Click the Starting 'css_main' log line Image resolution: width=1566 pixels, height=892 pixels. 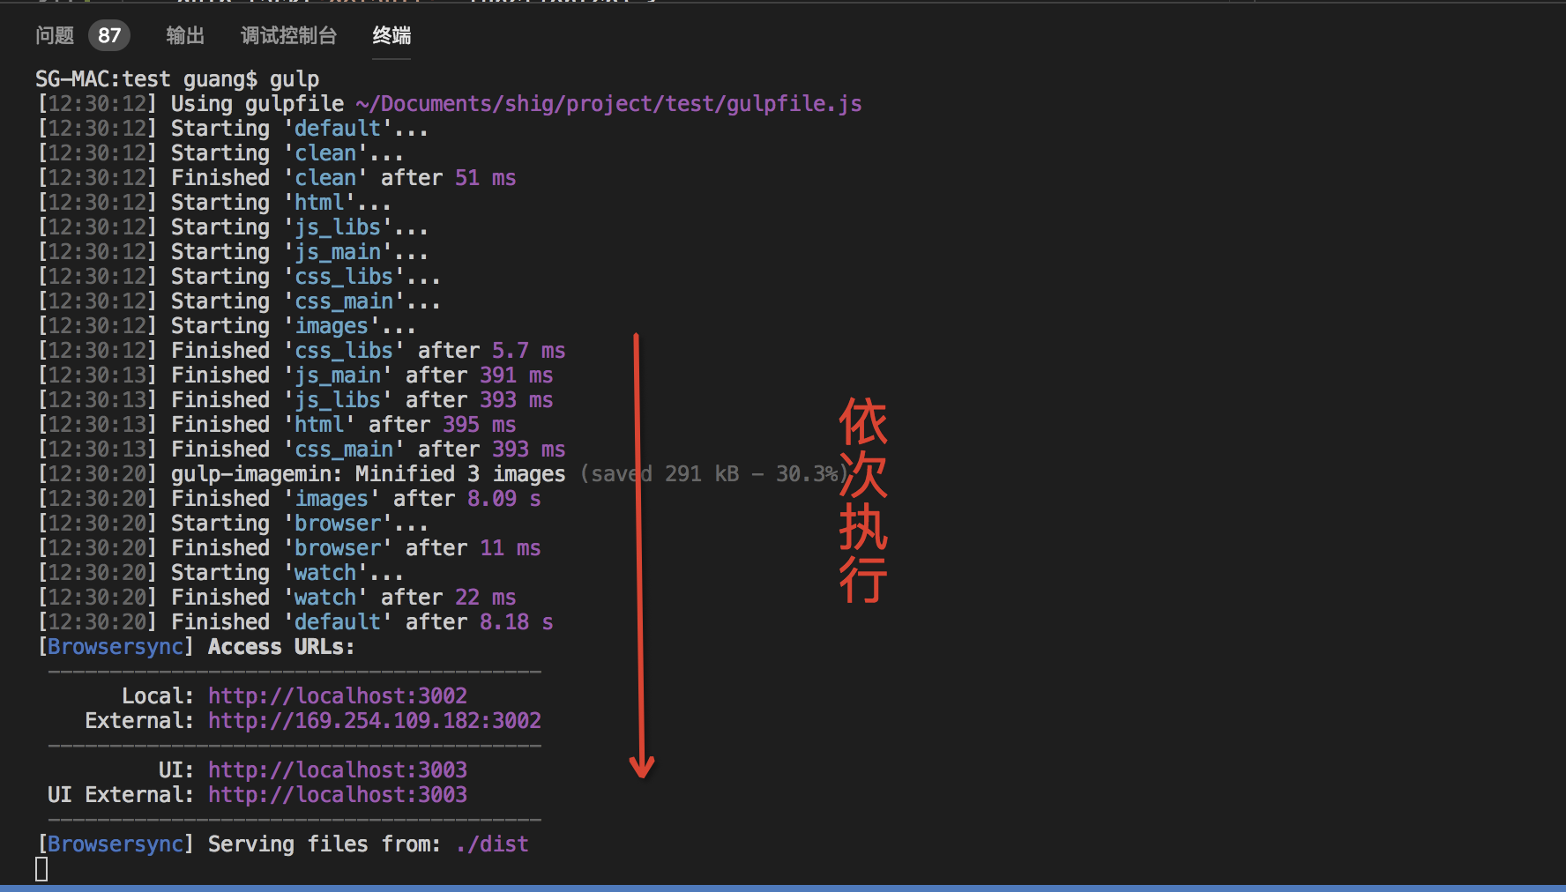click(x=239, y=301)
